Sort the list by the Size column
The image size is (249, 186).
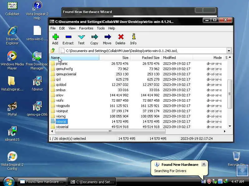tap(114, 58)
